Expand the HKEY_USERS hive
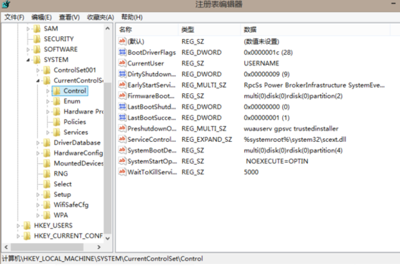The image size is (400, 266). (18, 225)
